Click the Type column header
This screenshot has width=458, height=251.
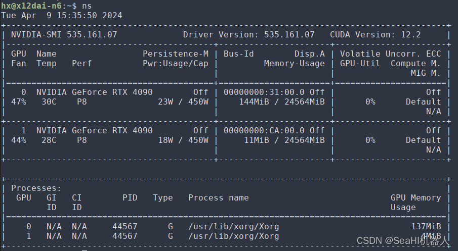click(x=163, y=198)
